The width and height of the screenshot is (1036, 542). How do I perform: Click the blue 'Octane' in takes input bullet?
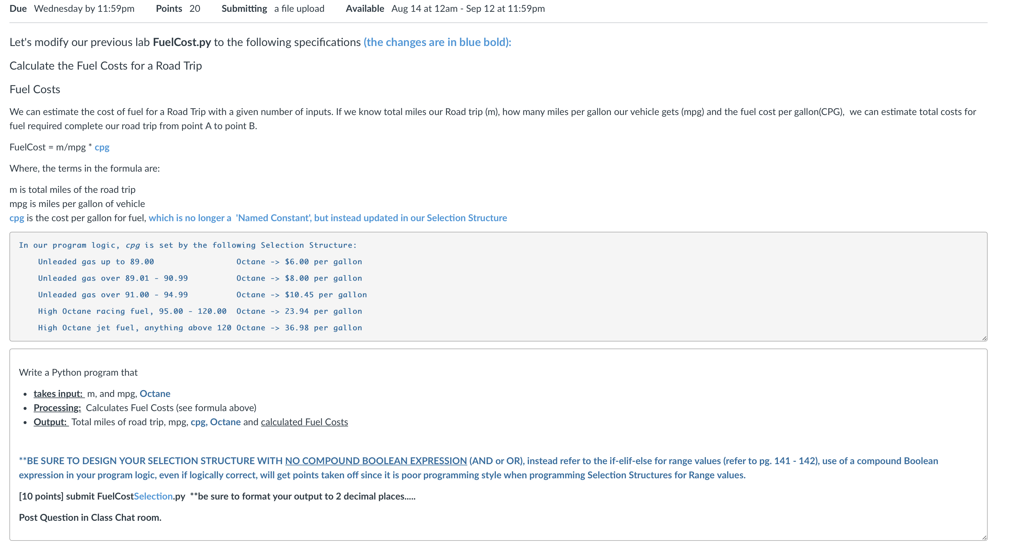point(155,394)
